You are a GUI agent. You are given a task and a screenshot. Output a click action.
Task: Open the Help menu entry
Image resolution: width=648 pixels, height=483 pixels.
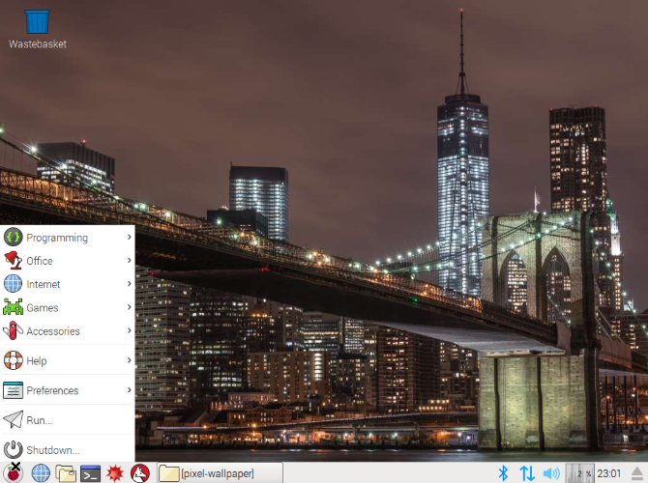point(39,360)
